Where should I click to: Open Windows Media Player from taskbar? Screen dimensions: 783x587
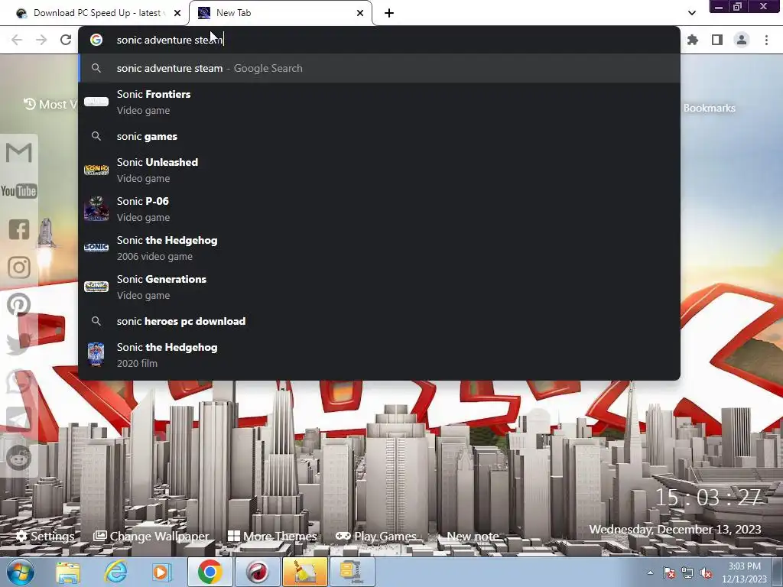[x=161, y=572]
